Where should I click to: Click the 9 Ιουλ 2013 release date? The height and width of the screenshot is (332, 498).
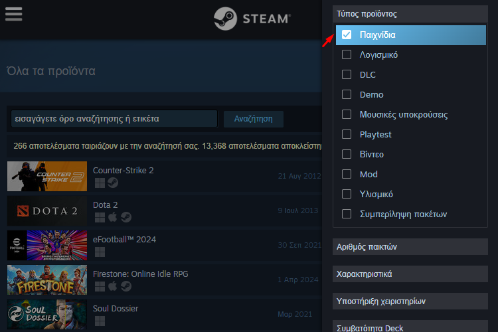click(298, 210)
